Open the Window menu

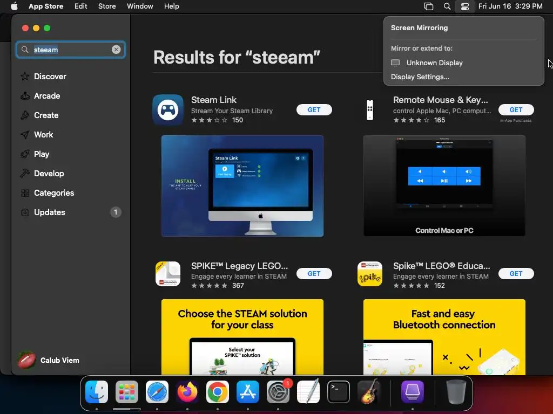(140, 6)
